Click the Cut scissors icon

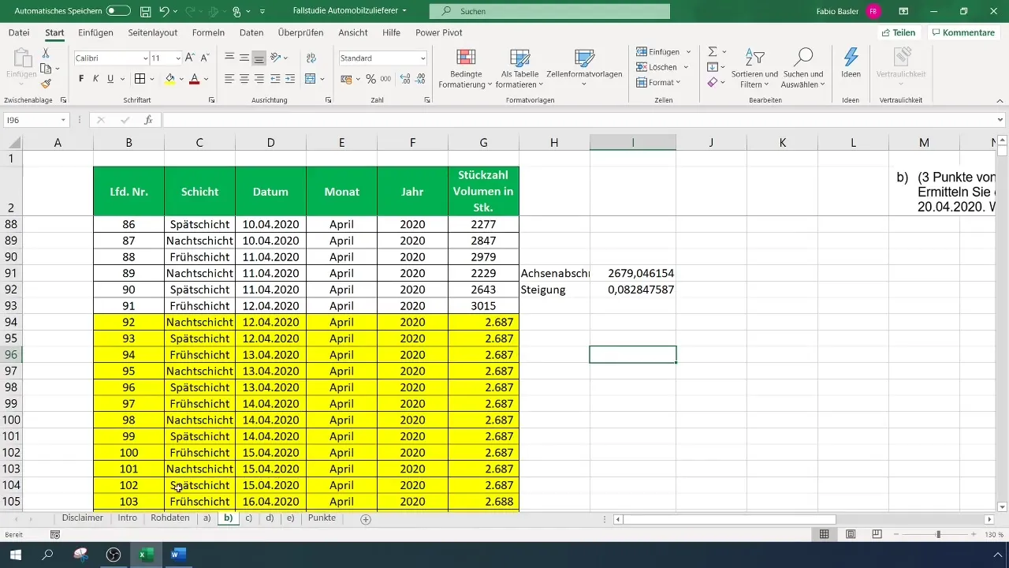coord(46,54)
